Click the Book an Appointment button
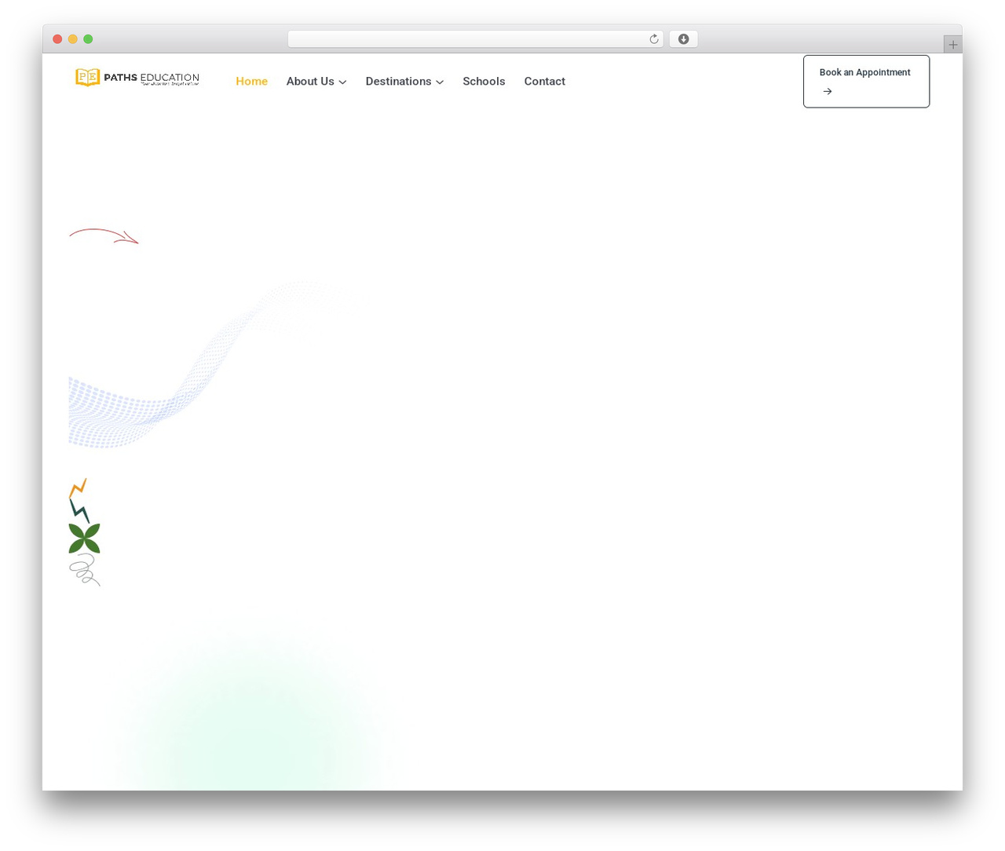Screen dimensions: 1005x851 [866, 82]
